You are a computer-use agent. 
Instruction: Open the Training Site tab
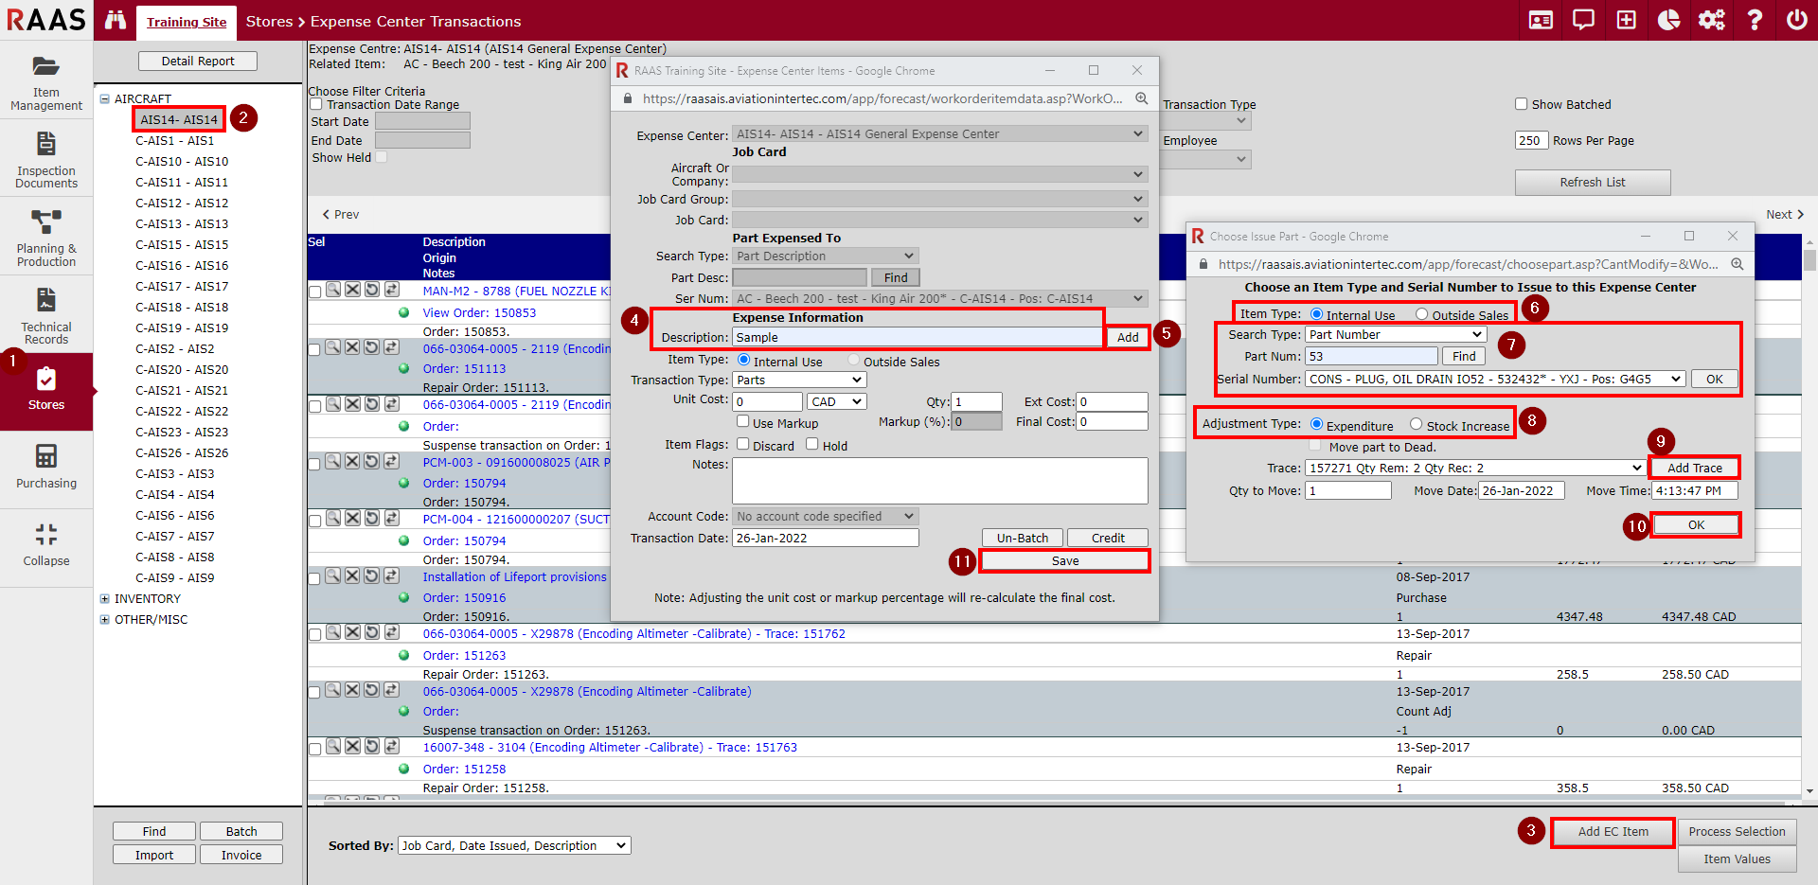187,22
